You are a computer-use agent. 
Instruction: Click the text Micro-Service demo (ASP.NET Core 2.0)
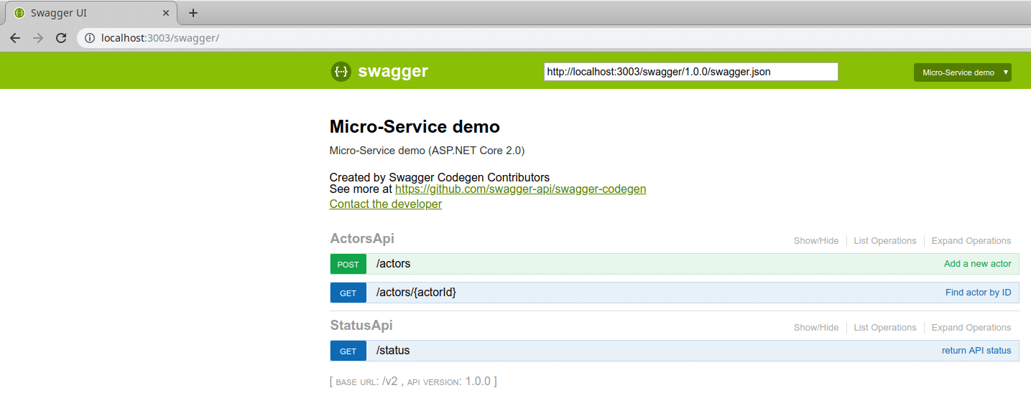pos(427,151)
